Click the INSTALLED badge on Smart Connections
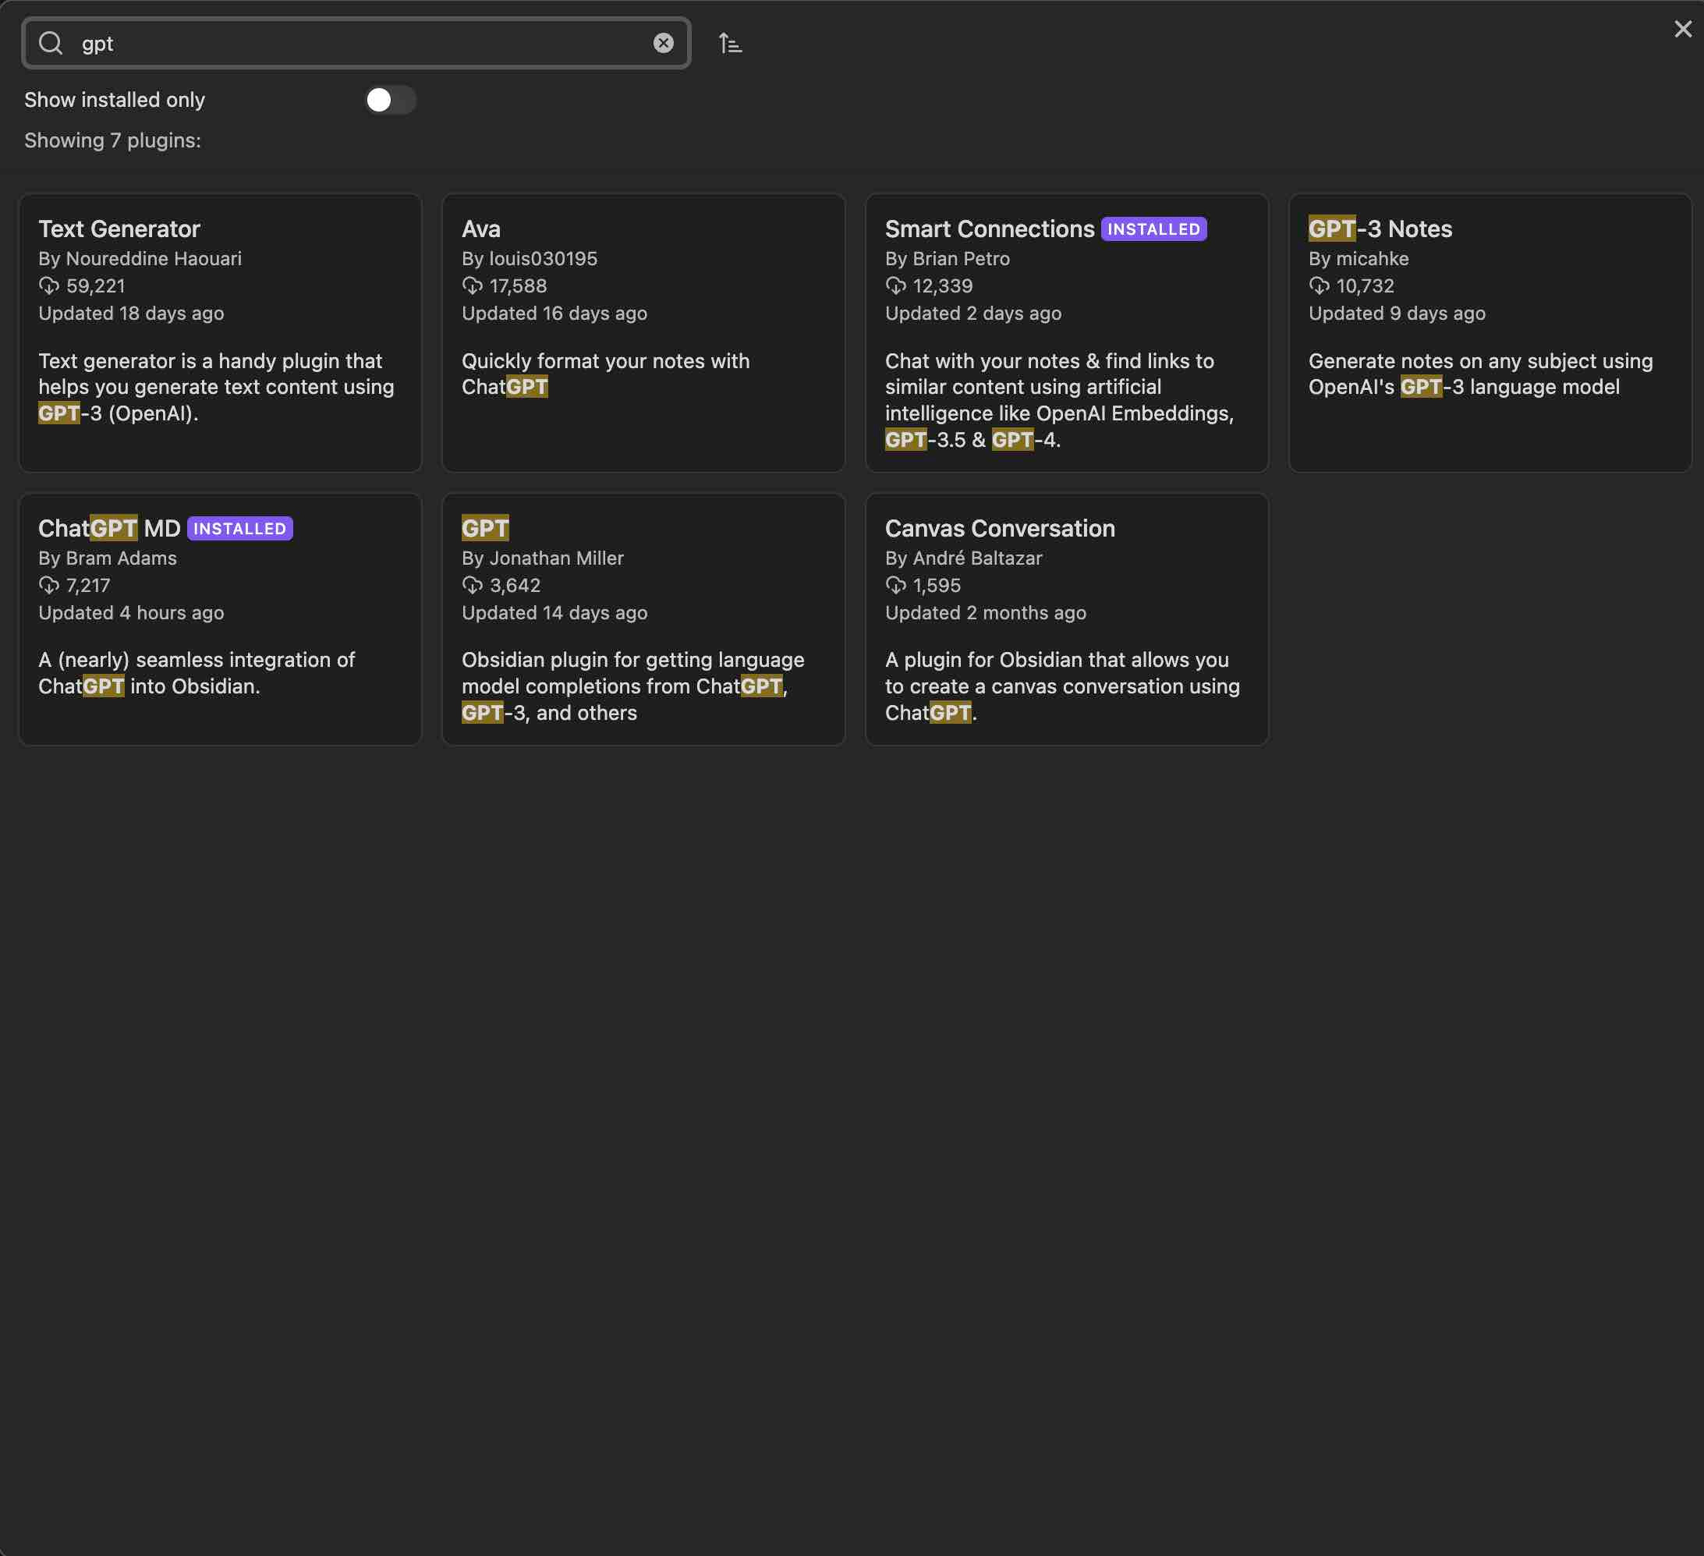Viewport: 1704px width, 1556px height. pos(1153,229)
